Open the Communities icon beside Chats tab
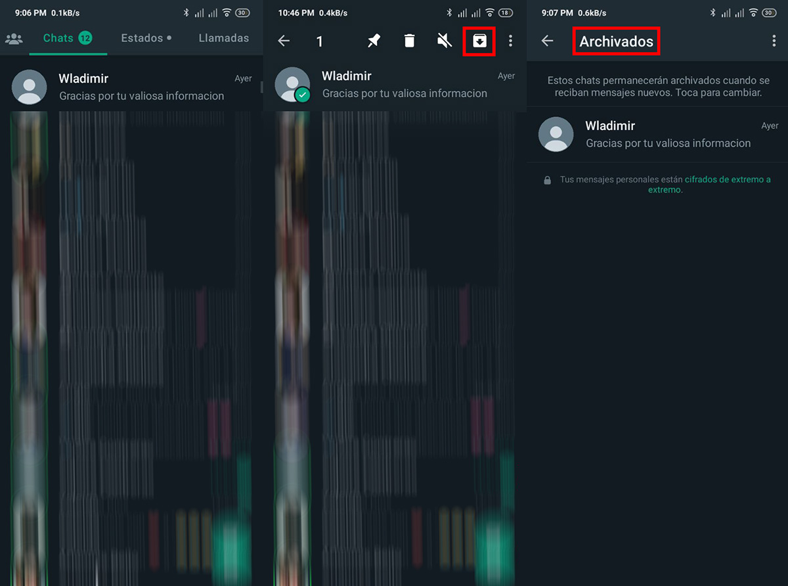 pos(14,39)
